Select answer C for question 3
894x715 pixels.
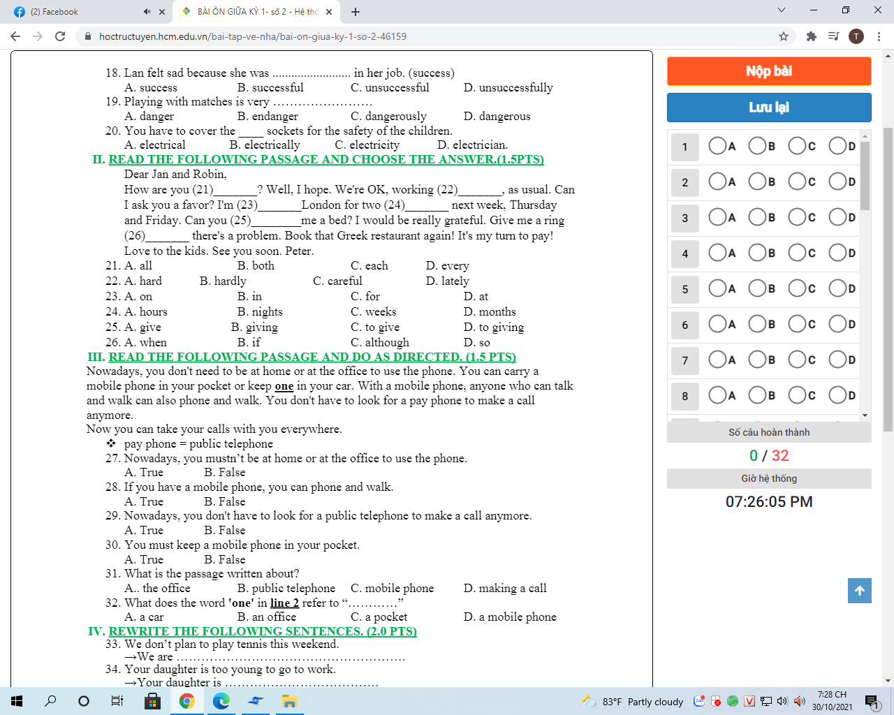[797, 216]
